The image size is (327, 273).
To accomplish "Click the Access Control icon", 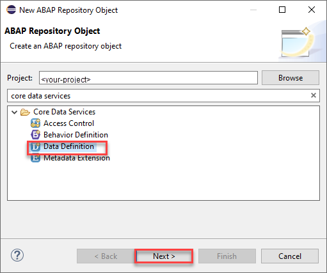I will pyautogui.click(x=35, y=123).
